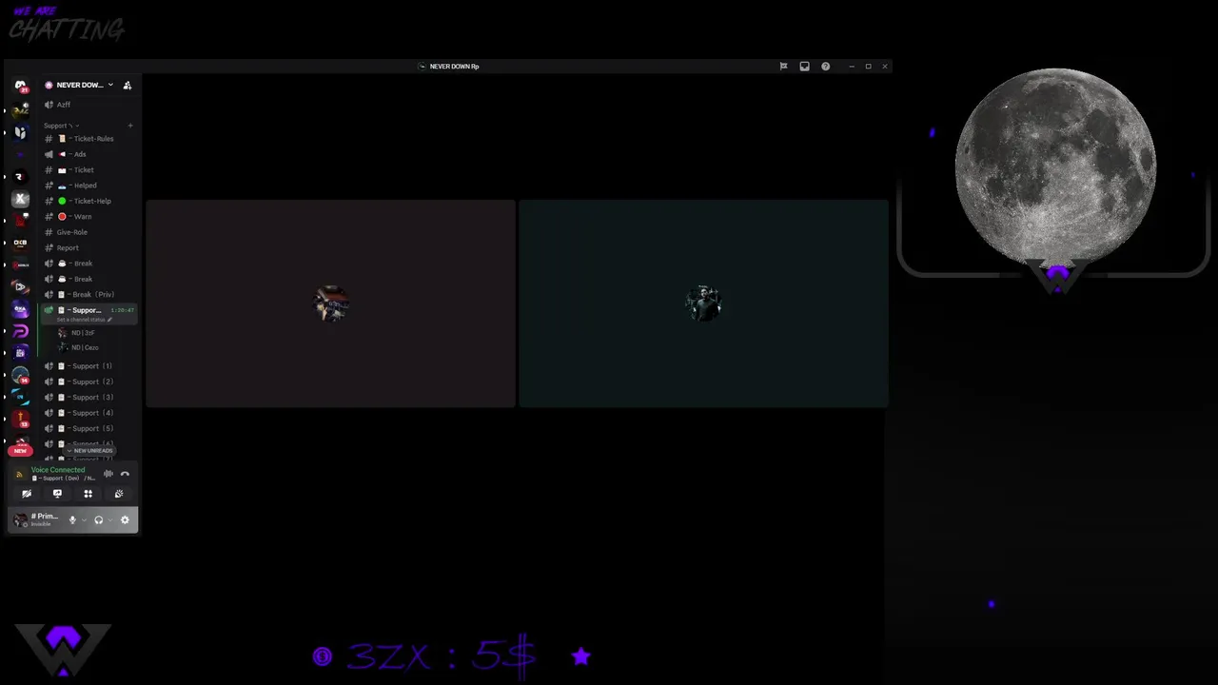Open Discord direct messages home icon
The height and width of the screenshot is (685, 1218).
tap(20, 86)
